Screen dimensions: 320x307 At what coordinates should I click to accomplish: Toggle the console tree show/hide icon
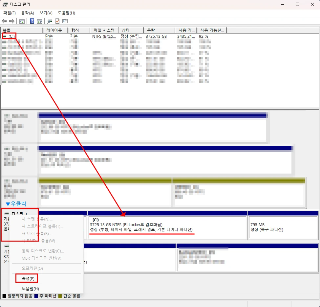click(22, 21)
